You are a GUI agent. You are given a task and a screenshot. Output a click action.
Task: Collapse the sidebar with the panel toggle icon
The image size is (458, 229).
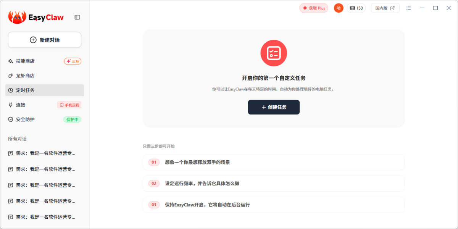[x=77, y=17]
